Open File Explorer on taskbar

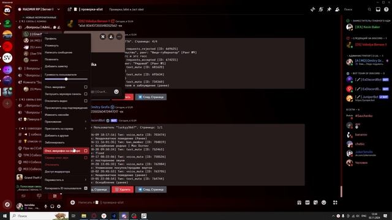pos(84,216)
